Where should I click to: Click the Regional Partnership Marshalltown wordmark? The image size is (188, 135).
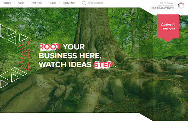[x=162, y=6]
